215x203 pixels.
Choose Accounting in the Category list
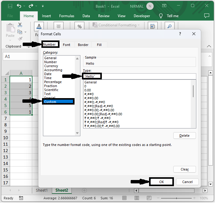tap(53, 70)
